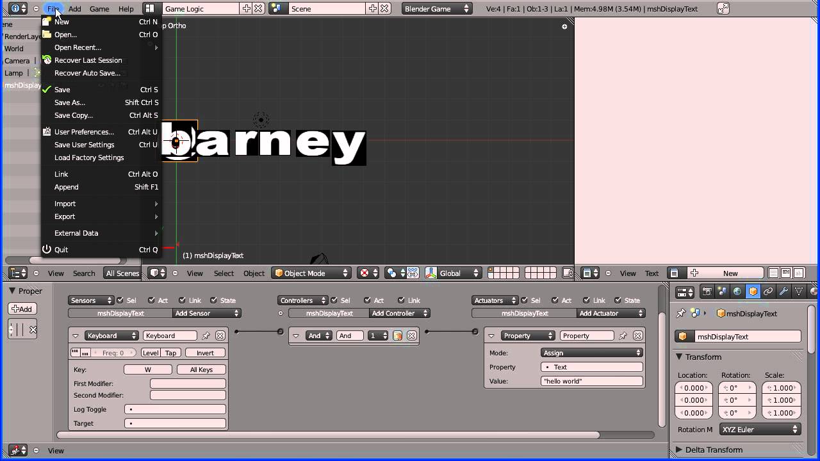
Task: Pin the Property actuator
Action: point(623,336)
